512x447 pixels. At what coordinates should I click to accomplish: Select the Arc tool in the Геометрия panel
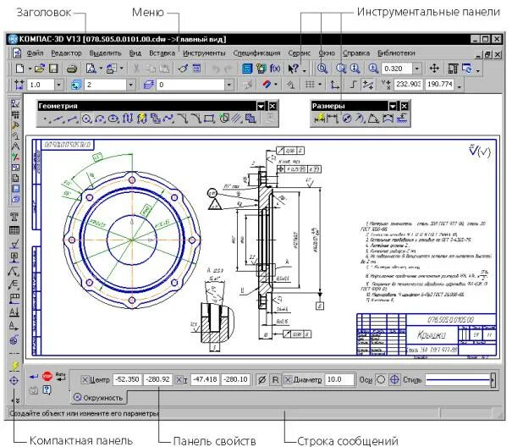pyautogui.click(x=100, y=119)
